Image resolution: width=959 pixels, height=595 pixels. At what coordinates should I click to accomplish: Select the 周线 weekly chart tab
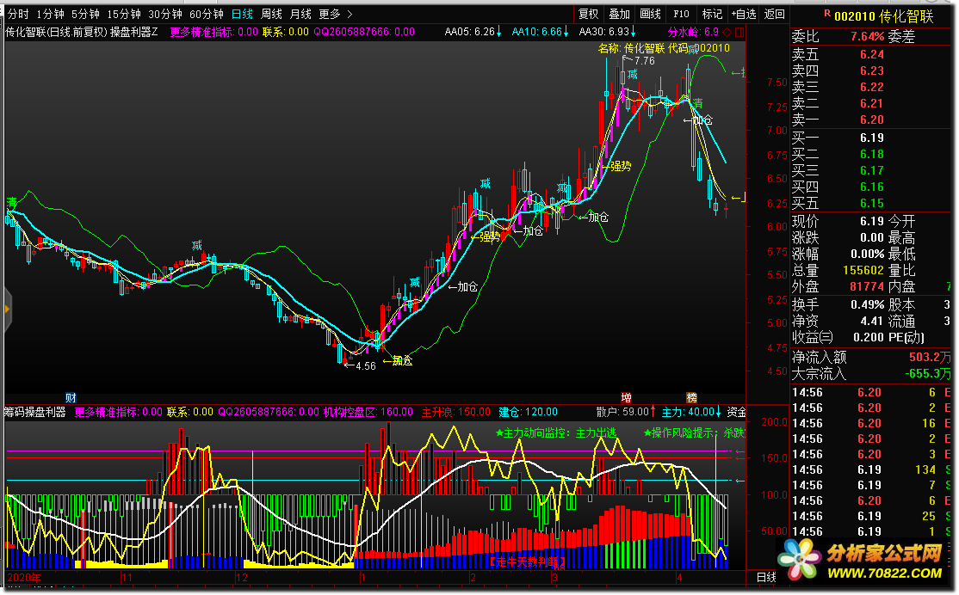pyautogui.click(x=271, y=14)
